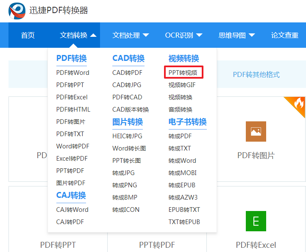Select 转成BMP image option

125,197
